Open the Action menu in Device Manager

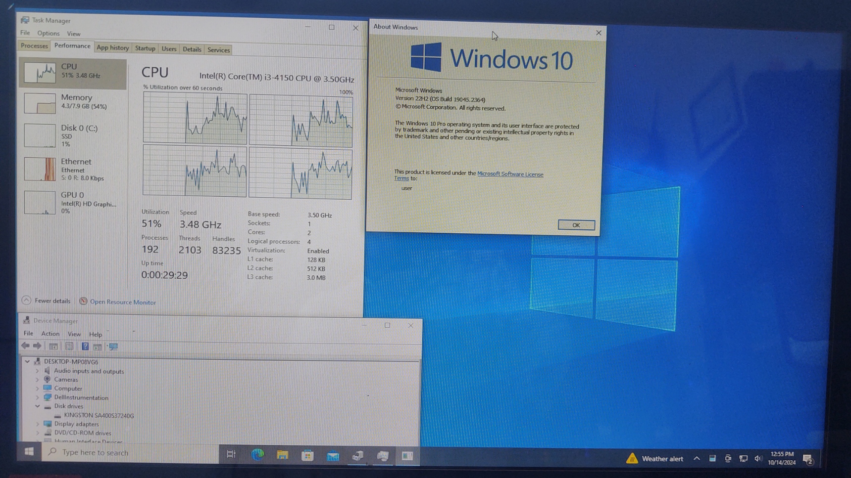tap(50, 334)
